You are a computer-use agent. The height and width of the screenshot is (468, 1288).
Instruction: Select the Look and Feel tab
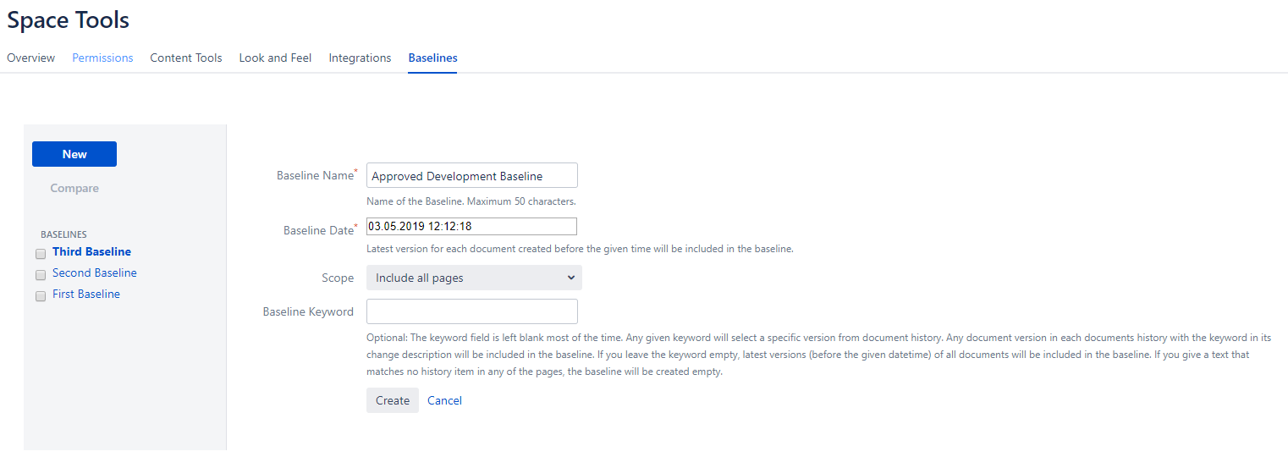coord(275,58)
